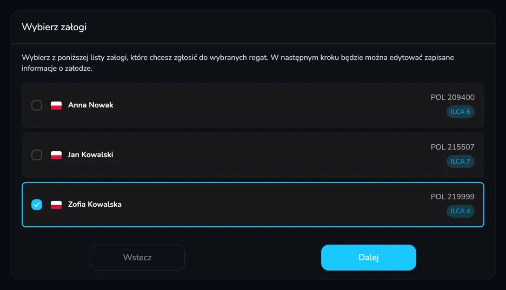The height and width of the screenshot is (290, 506).
Task: Click the Polish flag beside Anna Nowak
Action: (x=56, y=105)
